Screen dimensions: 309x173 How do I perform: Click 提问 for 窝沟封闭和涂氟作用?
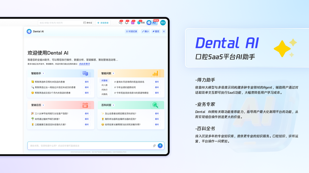click(157, 125)
